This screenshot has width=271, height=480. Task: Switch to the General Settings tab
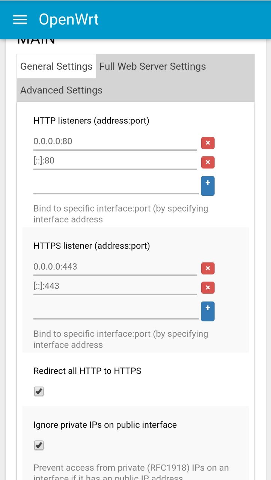pyautogui.click(x=56, y=66)
